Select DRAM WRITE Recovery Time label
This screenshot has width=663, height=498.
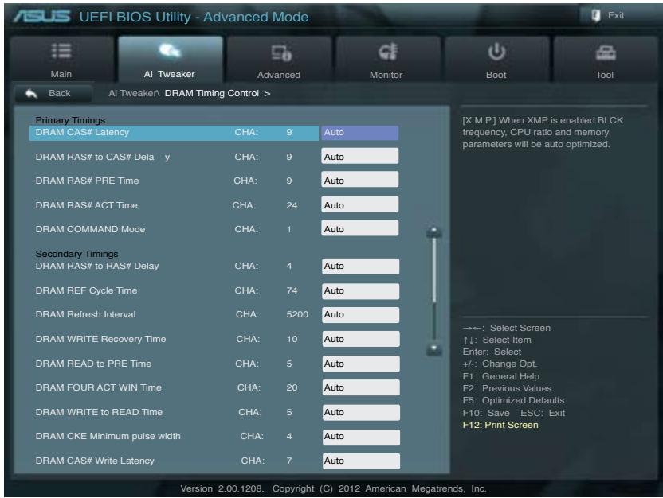[x=100, y=339]
